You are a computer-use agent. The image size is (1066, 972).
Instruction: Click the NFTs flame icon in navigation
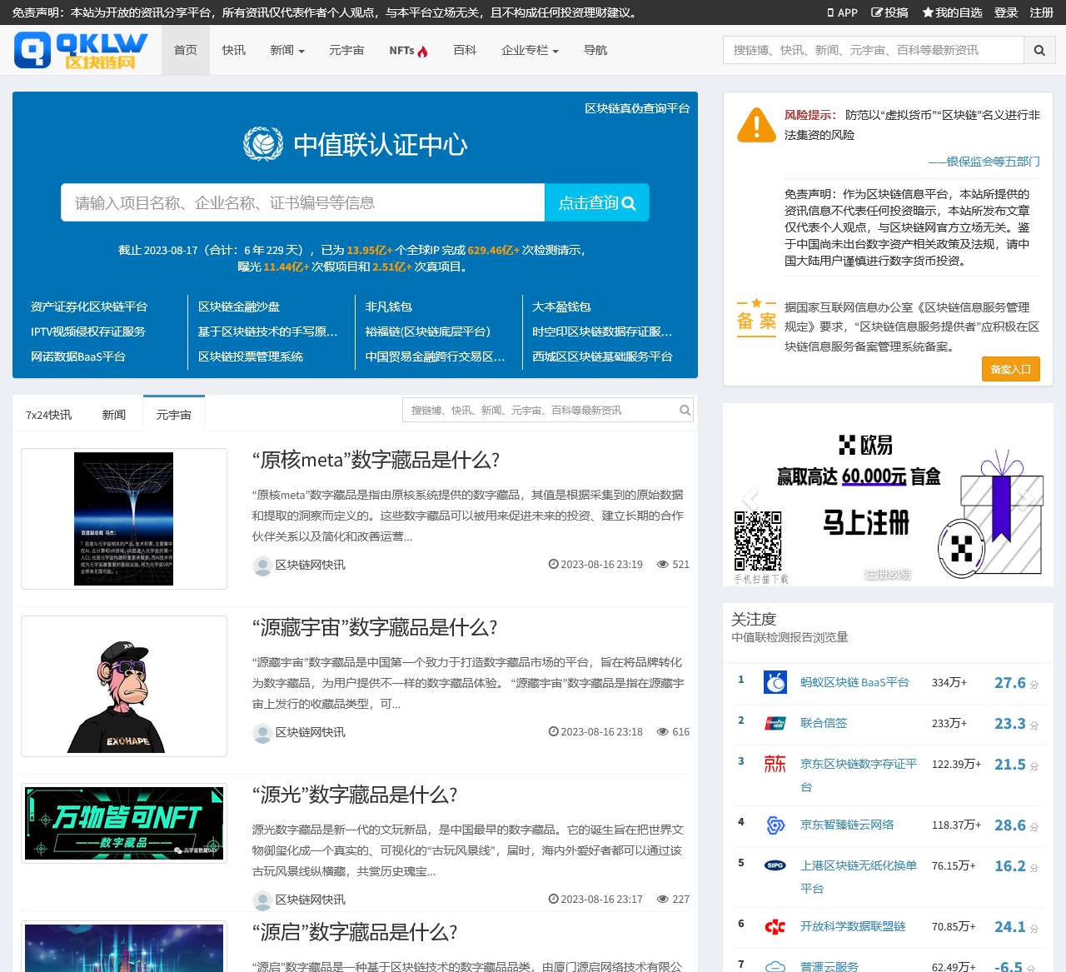[x=422, y=51]
